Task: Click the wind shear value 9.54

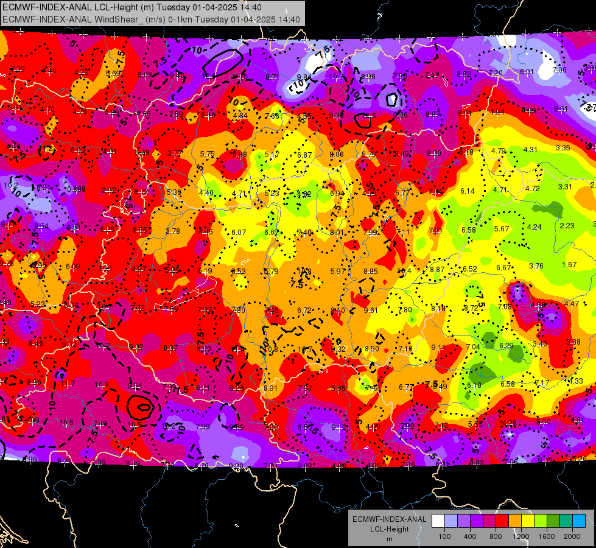Action: click(x=135, y=387)
